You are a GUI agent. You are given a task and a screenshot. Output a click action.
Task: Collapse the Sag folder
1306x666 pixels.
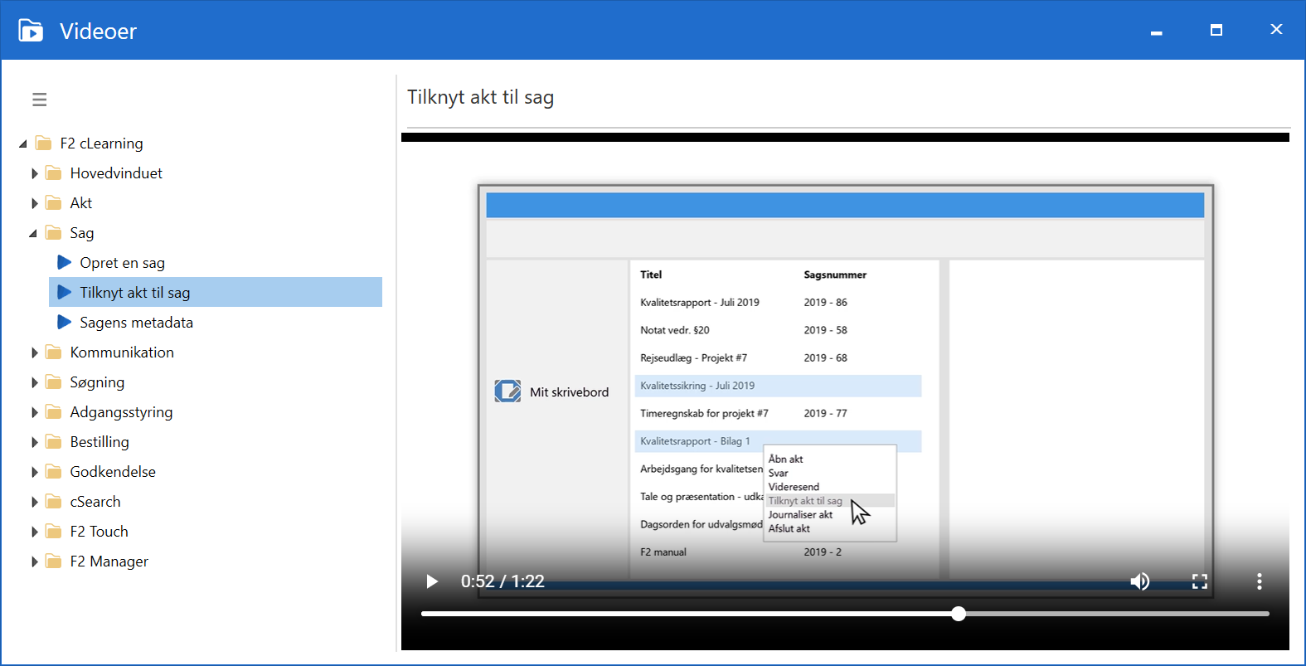[33, 234]
